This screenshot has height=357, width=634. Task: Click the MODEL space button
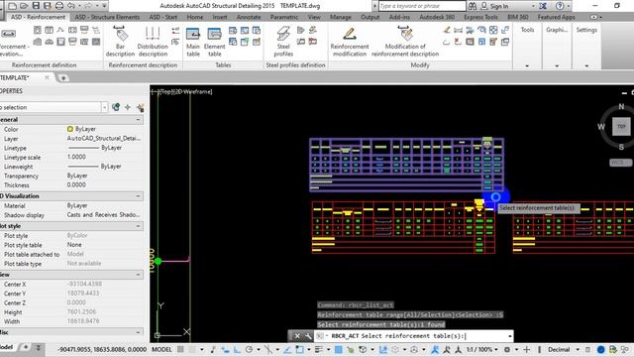[x=161, y=349]
